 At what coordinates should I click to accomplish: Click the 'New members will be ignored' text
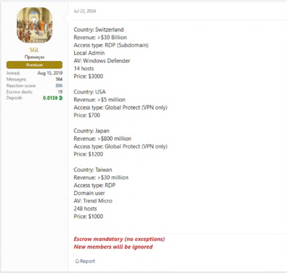113,247
